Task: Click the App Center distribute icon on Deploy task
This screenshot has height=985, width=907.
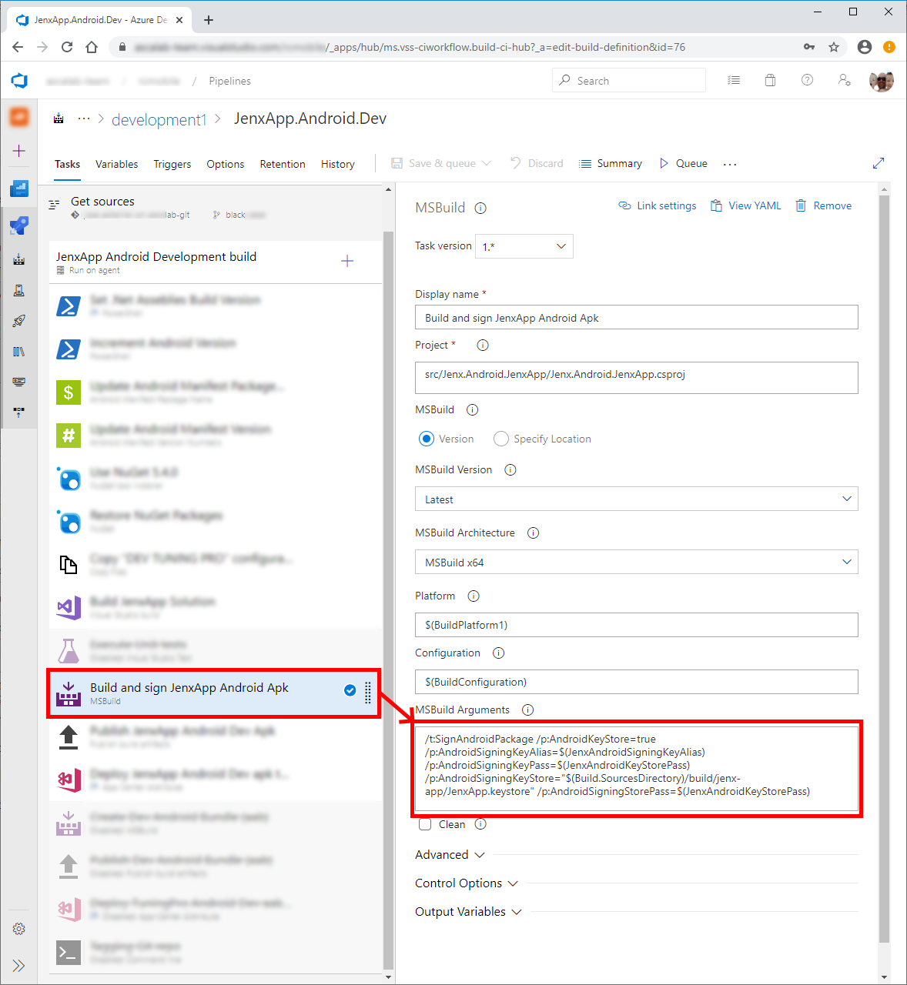Action: click(69, 780)
